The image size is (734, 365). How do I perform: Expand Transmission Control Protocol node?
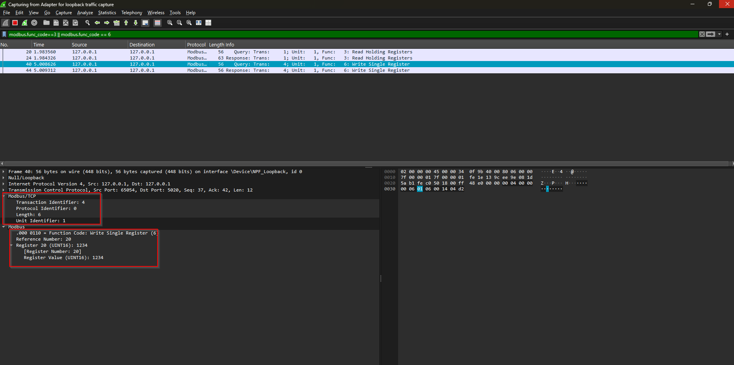(x=3, y=190)
